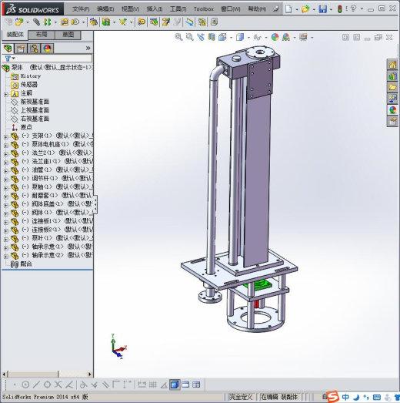Open the 工具(T) menu
Viewport: 400px width, 403px height.
[178, 9]
